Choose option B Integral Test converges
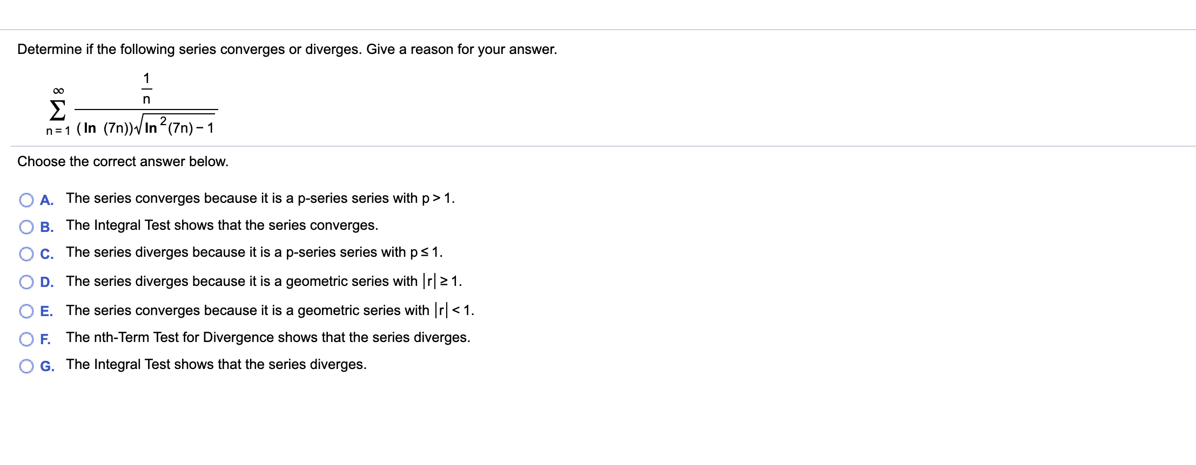1196x465 pixels. 26,227
